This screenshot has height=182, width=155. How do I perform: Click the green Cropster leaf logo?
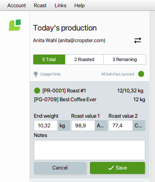[15, 25]
